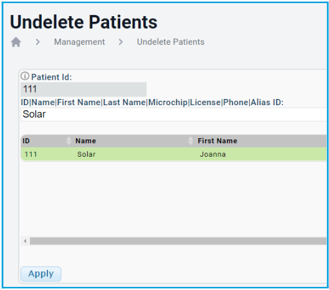Focus the Patient Id field showing 111
The height and width of the screenshot is (290, 329).
tap(83, 89)
